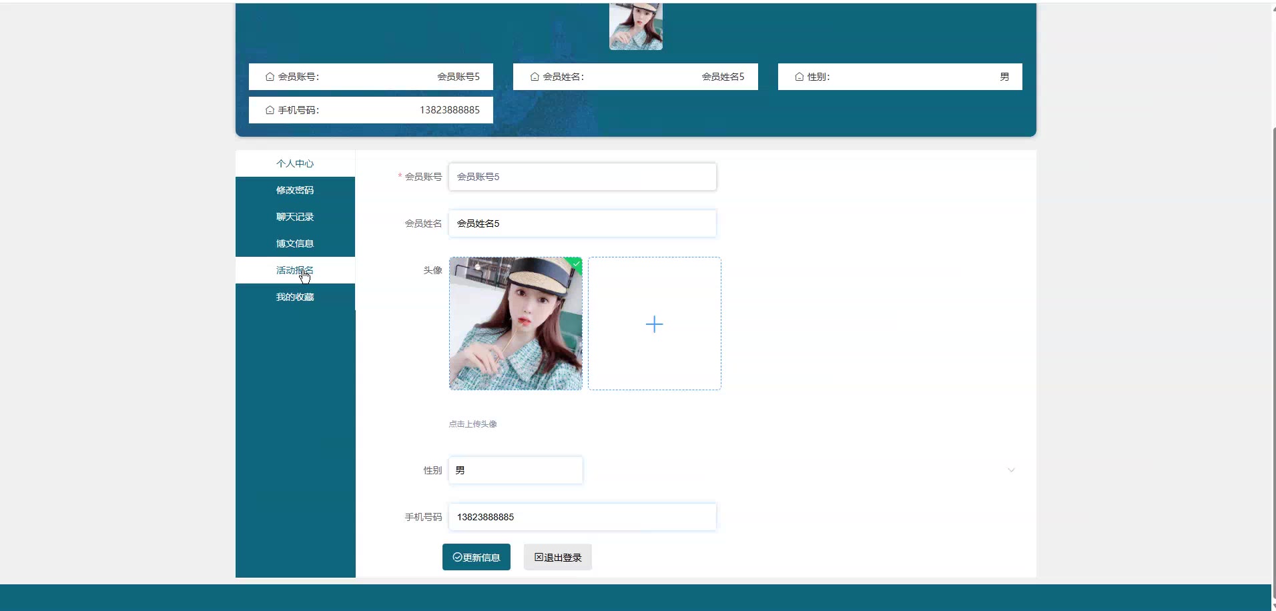
Task: Open 活动报名 menu item
Action: point(295,270)
